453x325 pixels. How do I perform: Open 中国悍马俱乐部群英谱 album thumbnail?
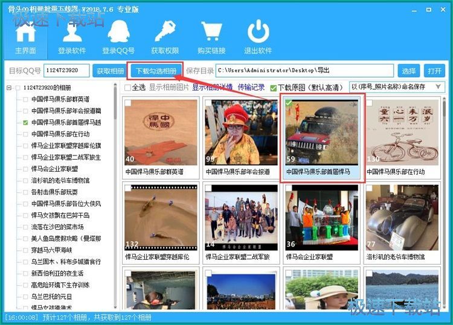pyautogui.click(x=161, y=133)
